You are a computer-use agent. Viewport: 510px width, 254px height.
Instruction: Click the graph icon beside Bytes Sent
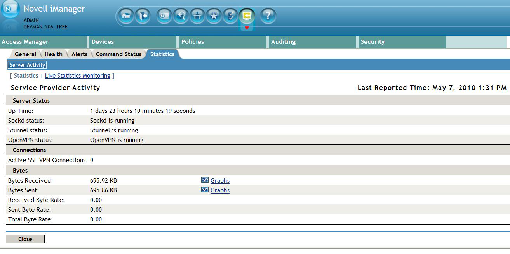tap(204, 190)
